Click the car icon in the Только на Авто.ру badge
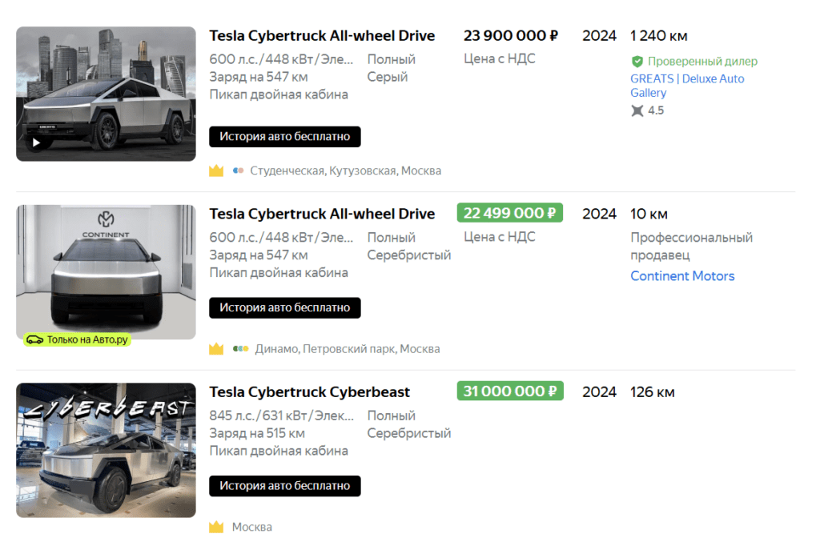 coord(34,339)
